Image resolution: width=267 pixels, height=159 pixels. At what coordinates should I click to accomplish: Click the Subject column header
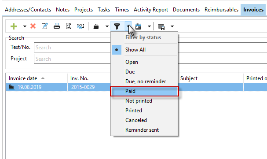(211, 78)
